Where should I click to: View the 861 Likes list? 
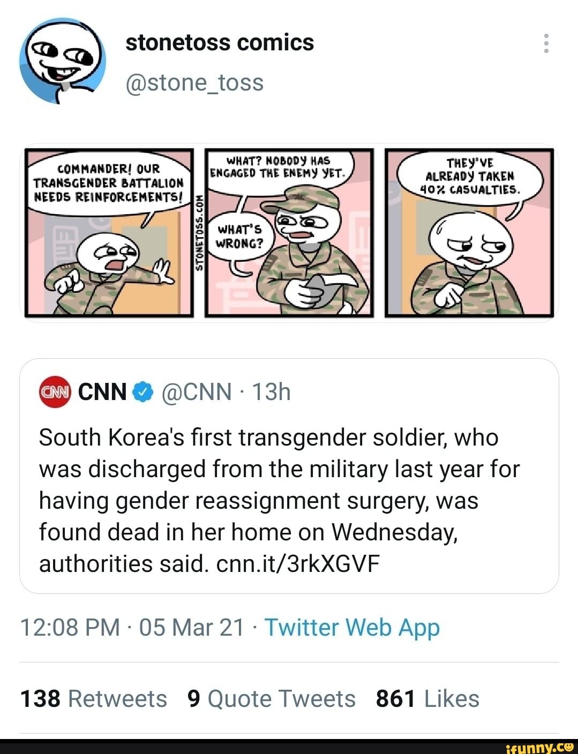pyautogui.click(x=427, y=698)
